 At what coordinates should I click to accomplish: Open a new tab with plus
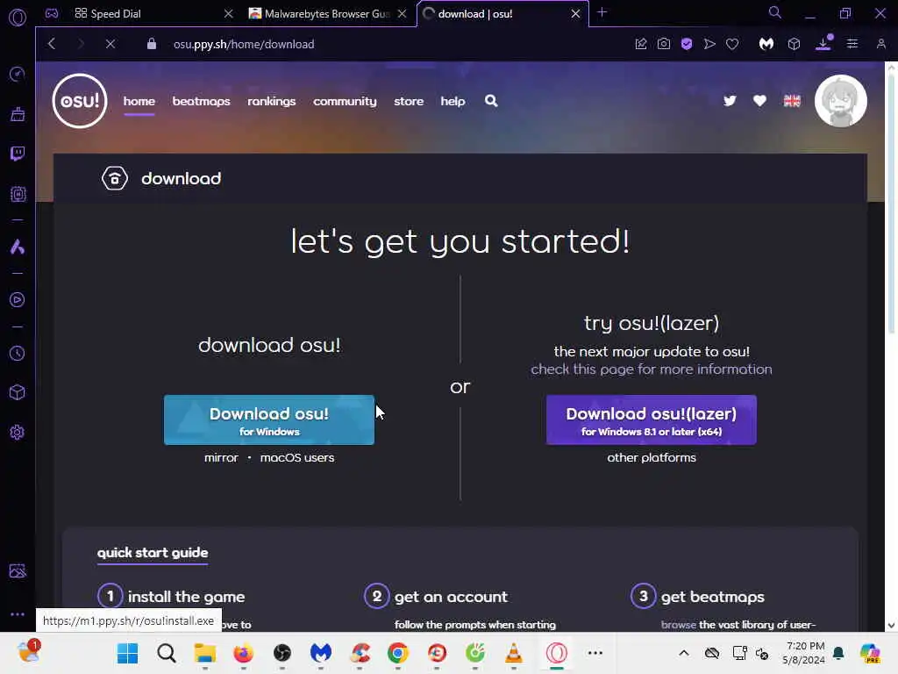tap(602, 12)
